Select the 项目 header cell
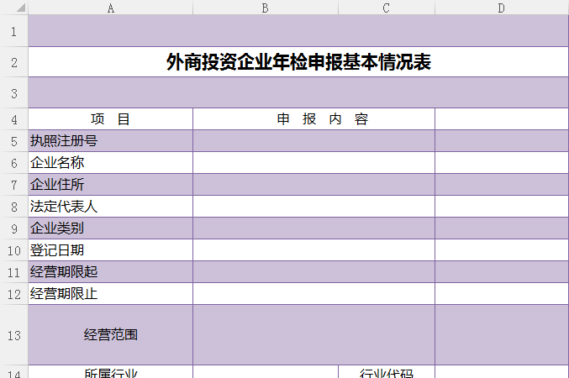The image size is (569, 378). [111, 119]
